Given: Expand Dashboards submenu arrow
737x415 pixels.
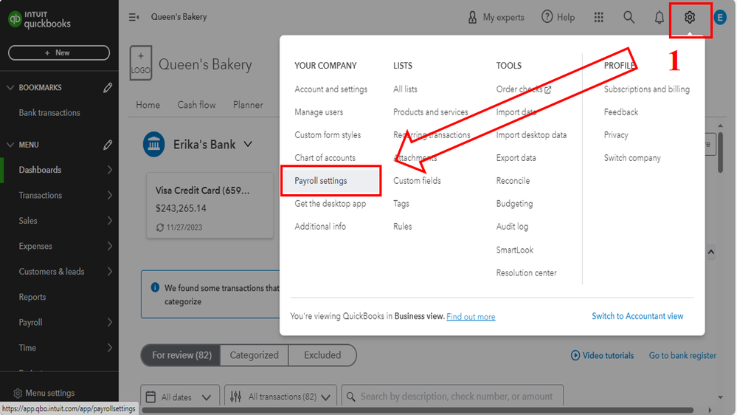Looking at the screenshot, I should point(109,170).
